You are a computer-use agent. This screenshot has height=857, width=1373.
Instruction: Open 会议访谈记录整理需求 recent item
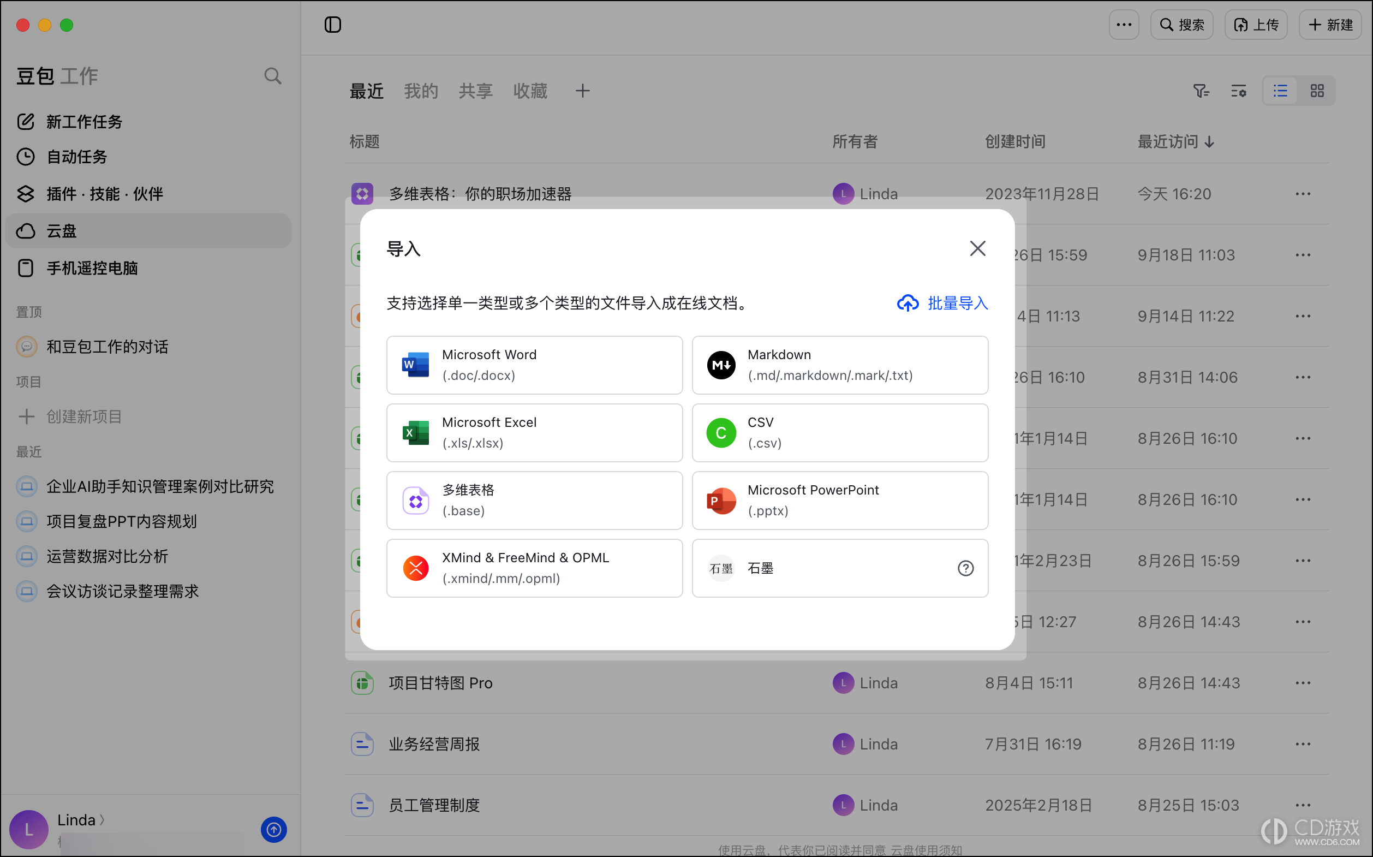pos(148,591)
